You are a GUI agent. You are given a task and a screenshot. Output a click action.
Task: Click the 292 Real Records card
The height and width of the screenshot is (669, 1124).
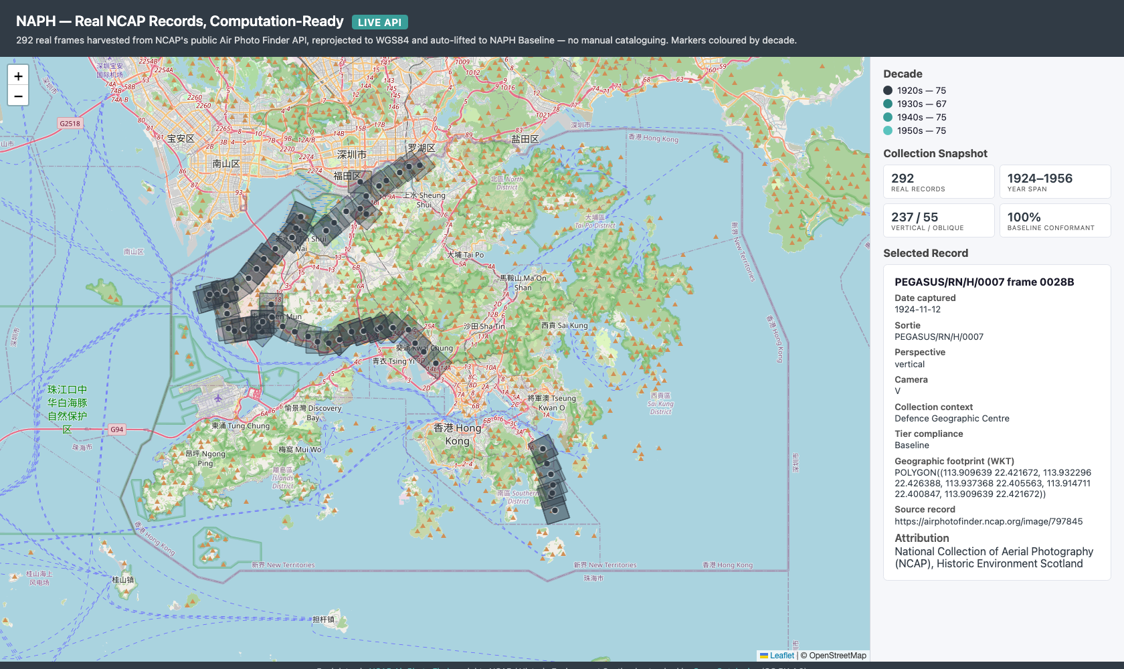[x=939, y=182]
